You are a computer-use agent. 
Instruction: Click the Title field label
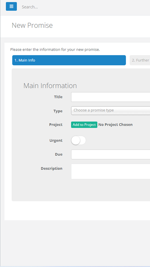click(58, 97)
